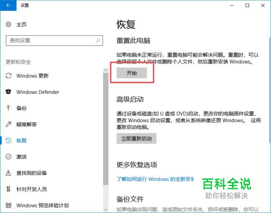Open the Windows 更新 section
The width and height of the screenshot is (271, 213).
pyautogui.click(x=33, y=76)
